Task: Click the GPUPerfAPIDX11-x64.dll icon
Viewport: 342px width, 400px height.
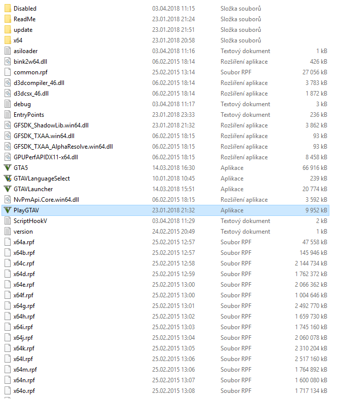Action: pyautogui.click(x=8, y=157)
